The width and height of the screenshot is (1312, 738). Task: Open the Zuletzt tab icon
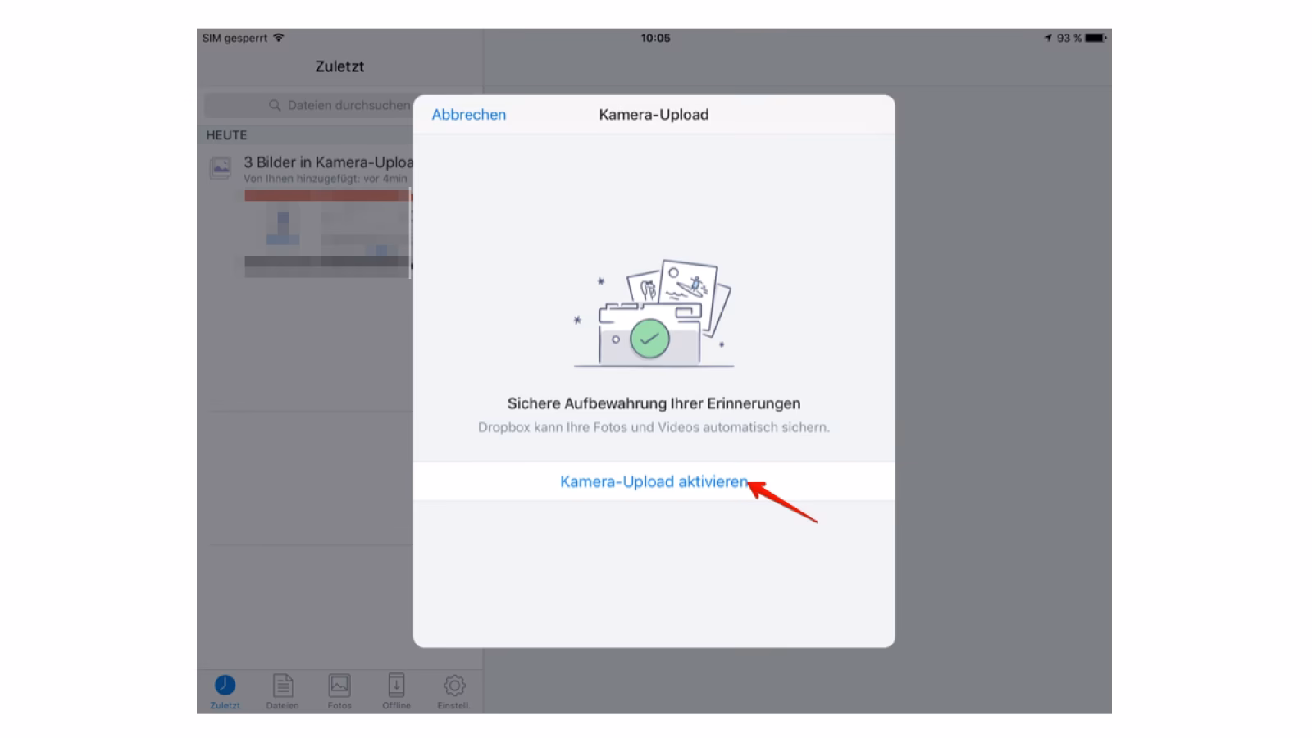[224, 686]
